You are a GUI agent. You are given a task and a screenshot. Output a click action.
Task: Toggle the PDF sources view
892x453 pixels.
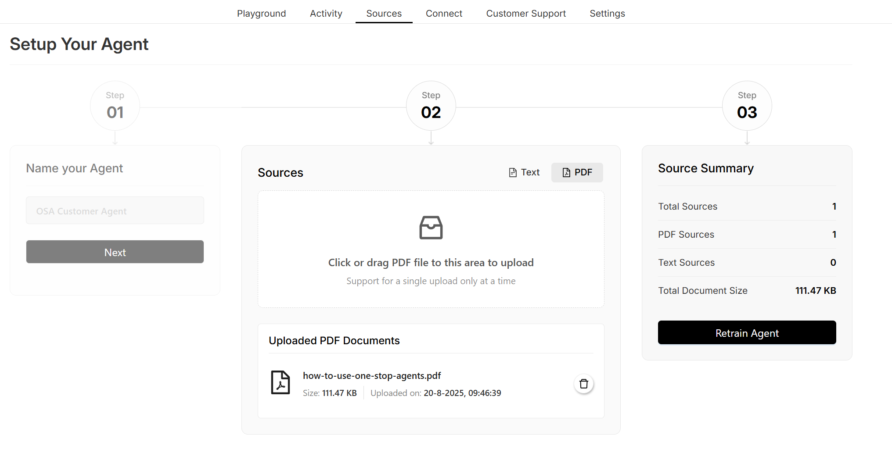(x=577, y=172)
